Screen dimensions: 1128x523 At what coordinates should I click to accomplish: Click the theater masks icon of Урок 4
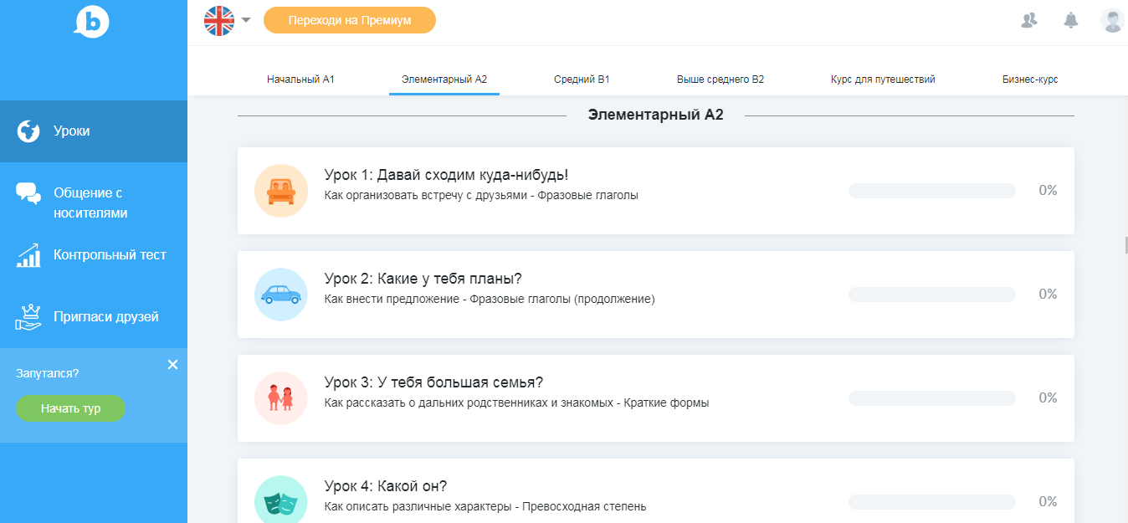click(281, 497)
